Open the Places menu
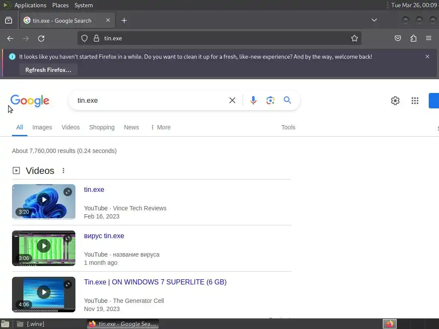The height and width of the screenshot is (329, 439). coord(60,5)
